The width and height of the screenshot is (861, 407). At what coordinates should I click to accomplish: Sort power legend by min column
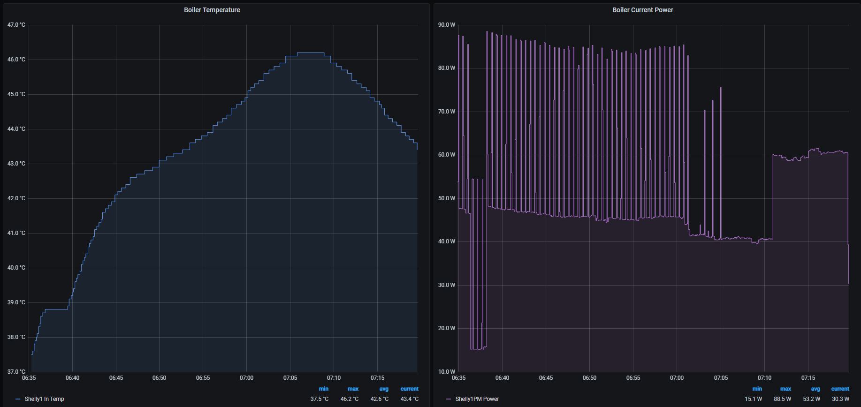click(757, 389)
